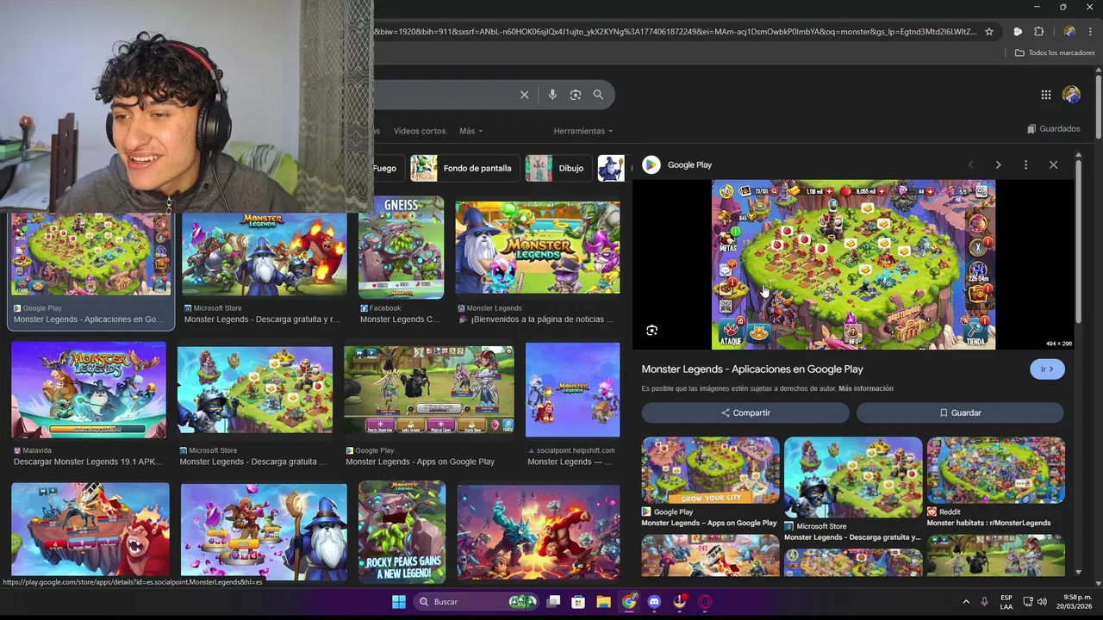Open more options in image preview panel
The height and width of the screenshot is (620, 1103).
coord(1025,164)
